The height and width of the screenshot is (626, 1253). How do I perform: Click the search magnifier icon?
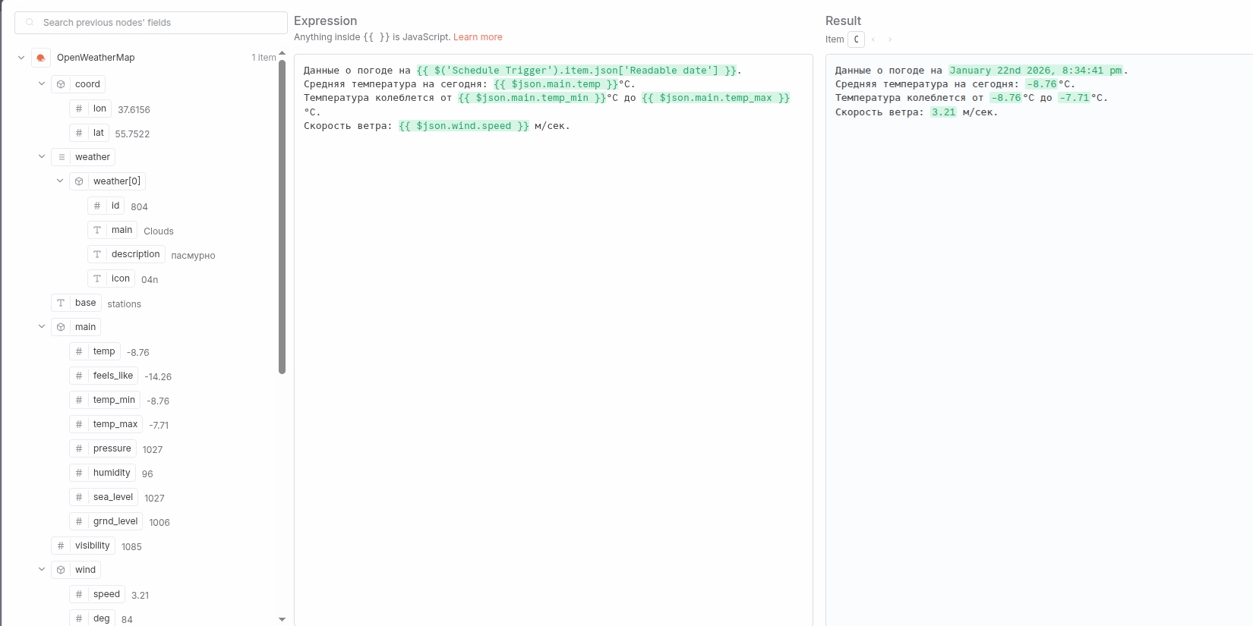30,23
